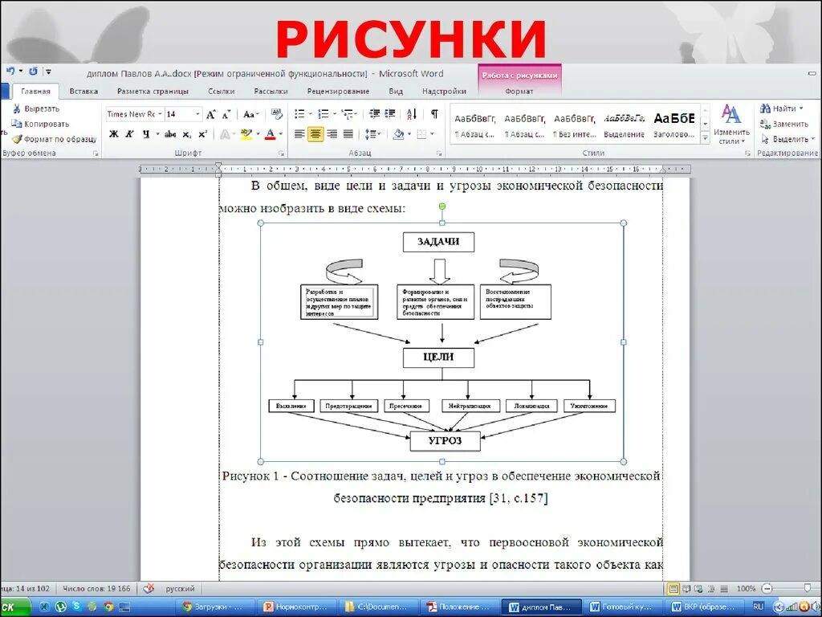Image resolution: width=822 pixels, height=617 pixels.
Task: Open the Разметка страницы tab
Action: click(153, 92)
